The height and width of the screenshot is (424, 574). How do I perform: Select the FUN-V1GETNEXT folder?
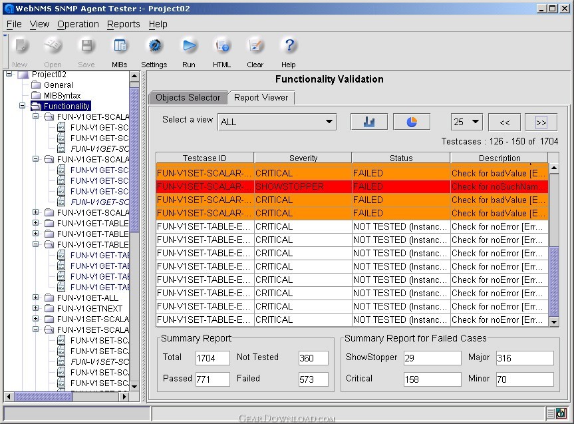point(89,309)
